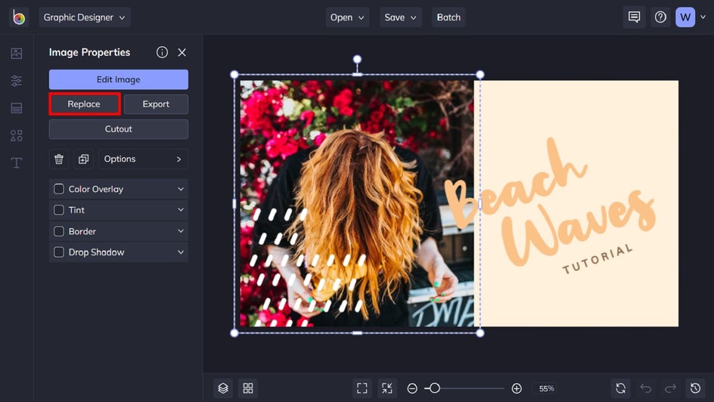
Task: Click the flower hair photo on canvas
Action: click(x=357, y=203)
